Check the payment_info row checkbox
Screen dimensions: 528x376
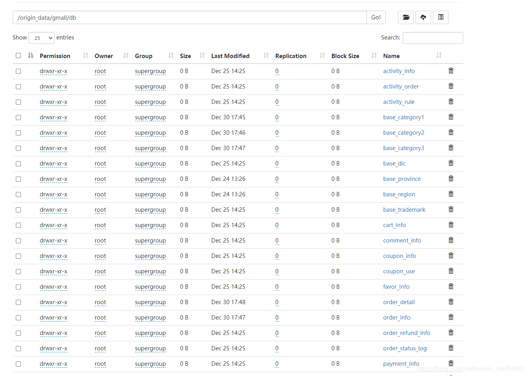pos(18,364)
